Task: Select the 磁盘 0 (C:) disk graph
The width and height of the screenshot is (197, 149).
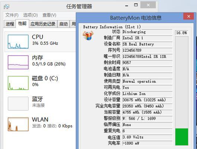Action: click(18, 83)
